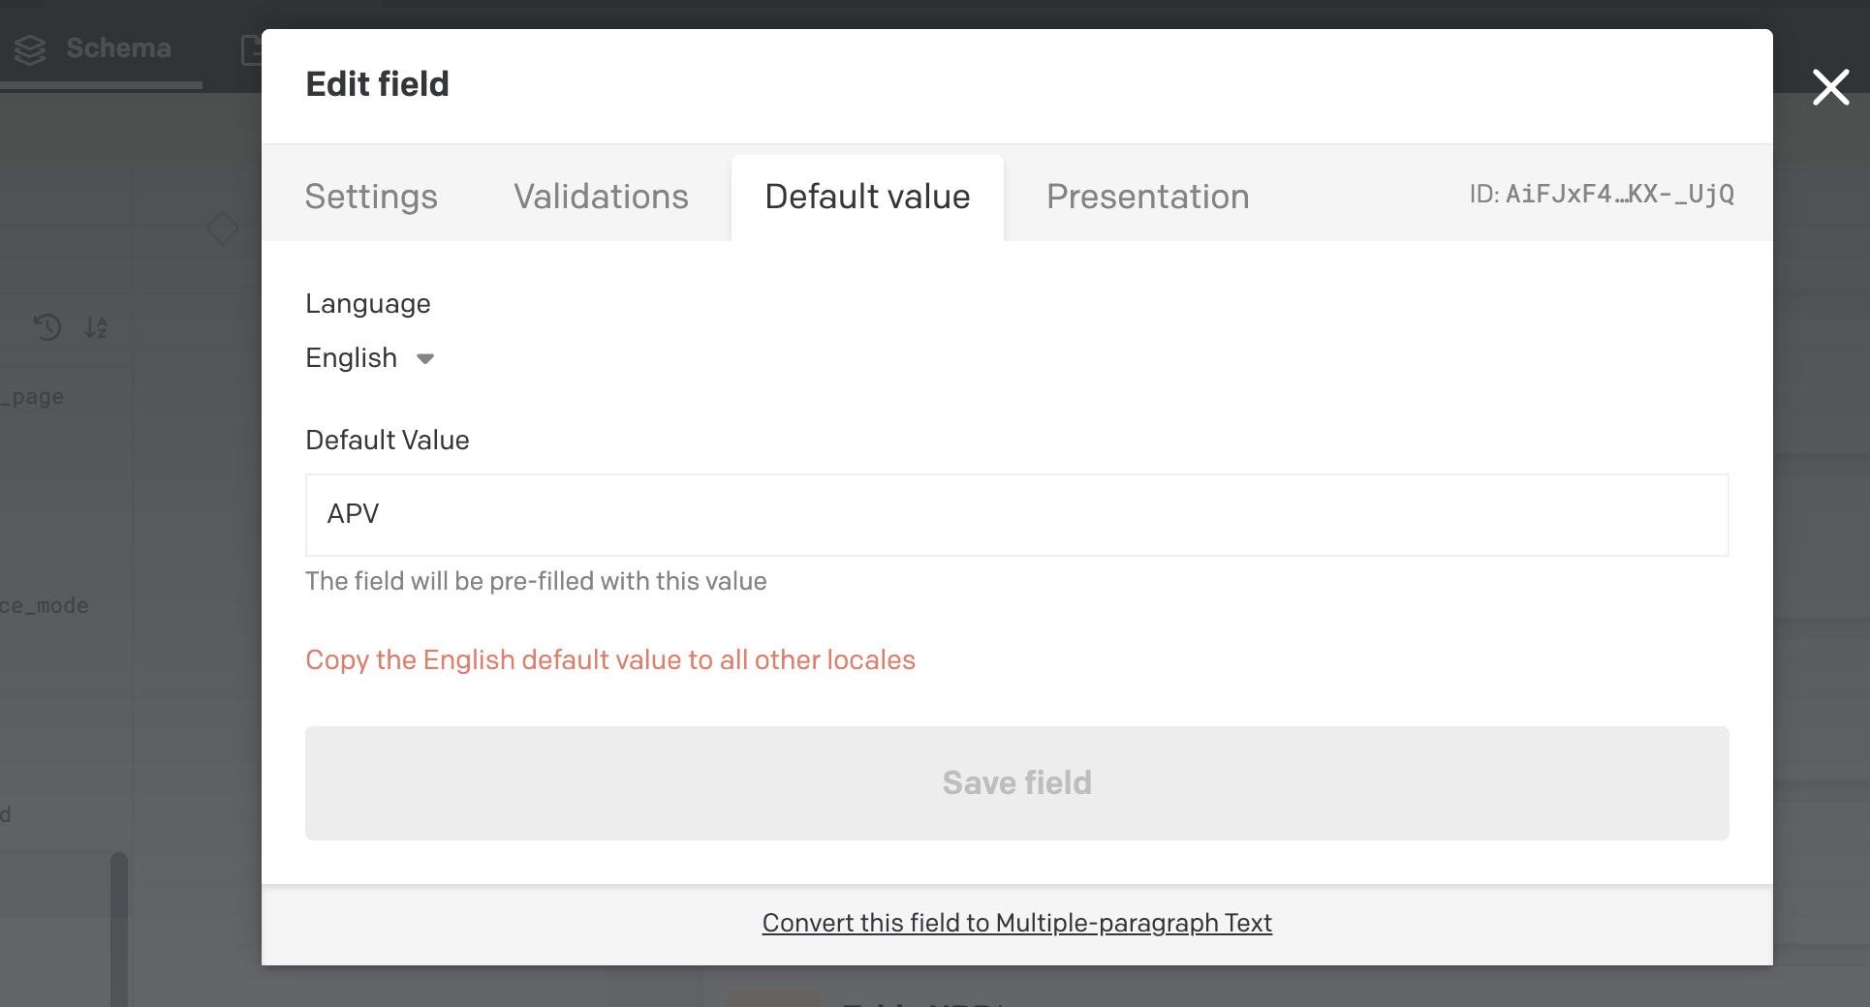Click the diamond shape icon
The image size is (1870, 1007).
[x=223, y=229]
